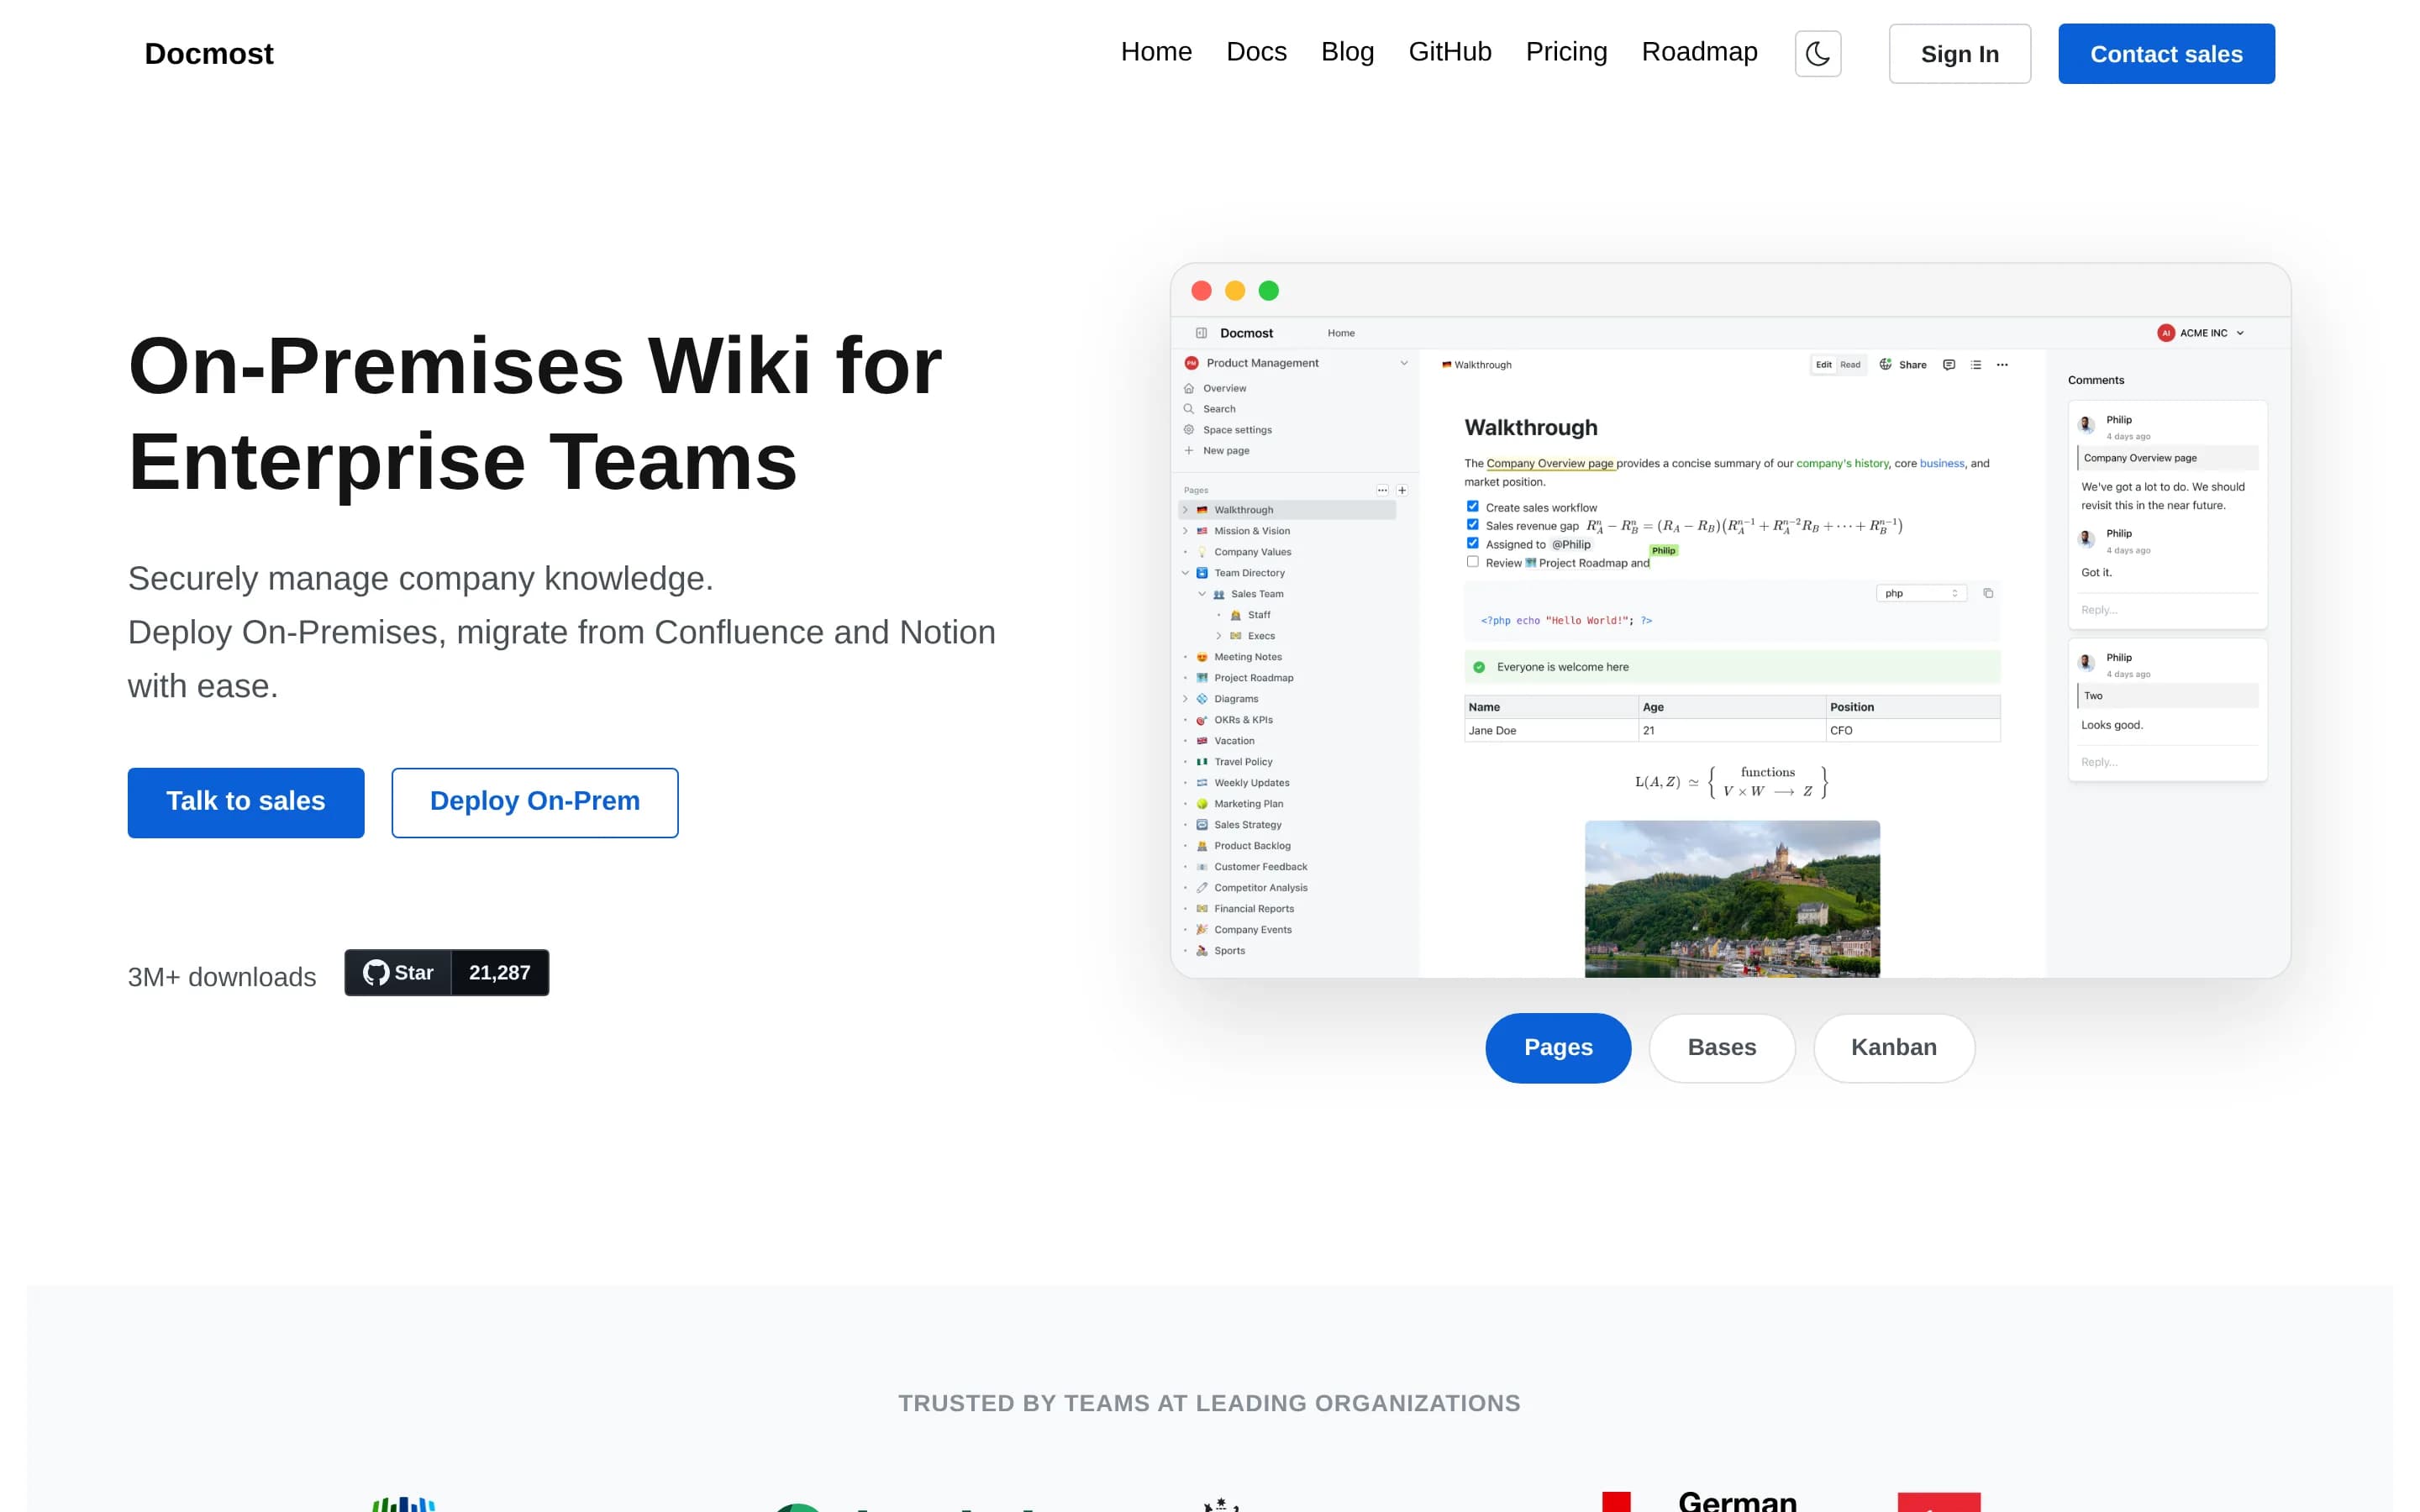Open the Financial Reports page in the sidebar
This screenshot has height=1512, width=2420.
(1254, 909)
